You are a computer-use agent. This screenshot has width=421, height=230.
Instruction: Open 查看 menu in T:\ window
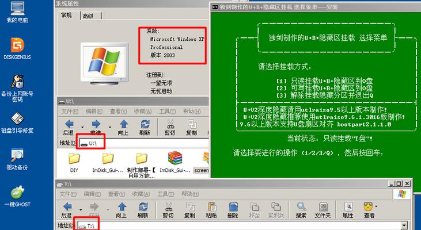(116, 194)
